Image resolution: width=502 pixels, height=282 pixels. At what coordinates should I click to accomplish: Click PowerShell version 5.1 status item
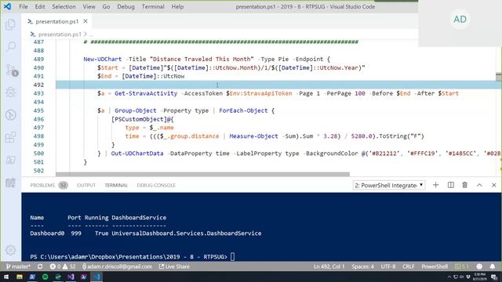pos(462,266)
